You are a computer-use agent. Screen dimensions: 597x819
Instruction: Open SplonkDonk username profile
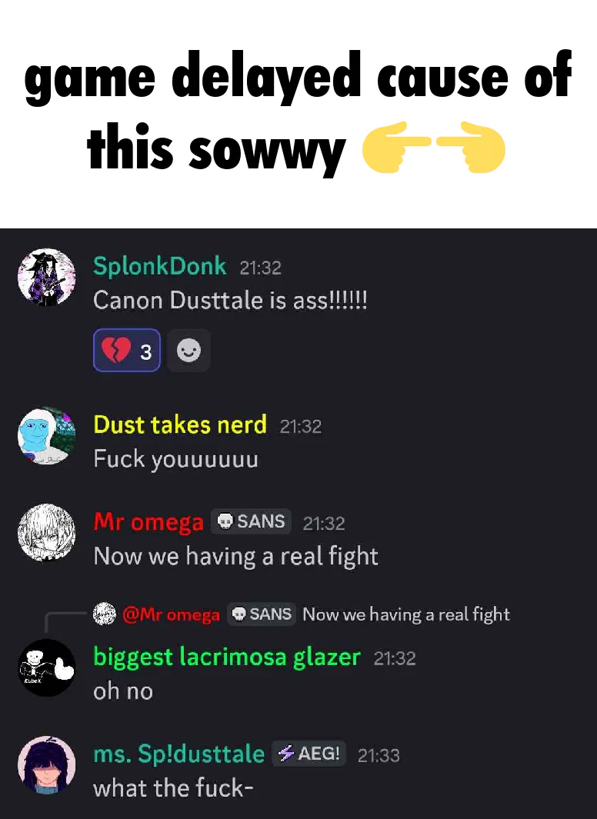point(160,266)
